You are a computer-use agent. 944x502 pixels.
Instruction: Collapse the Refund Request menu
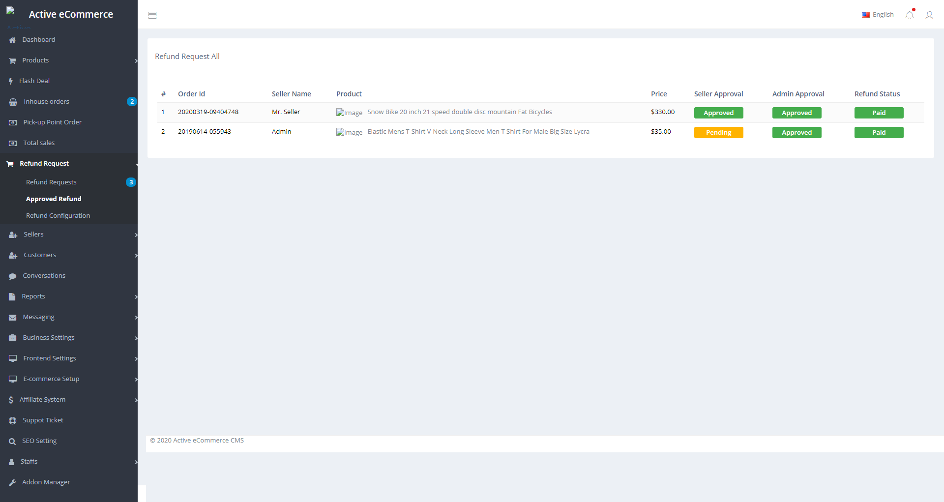coord(44,164)
